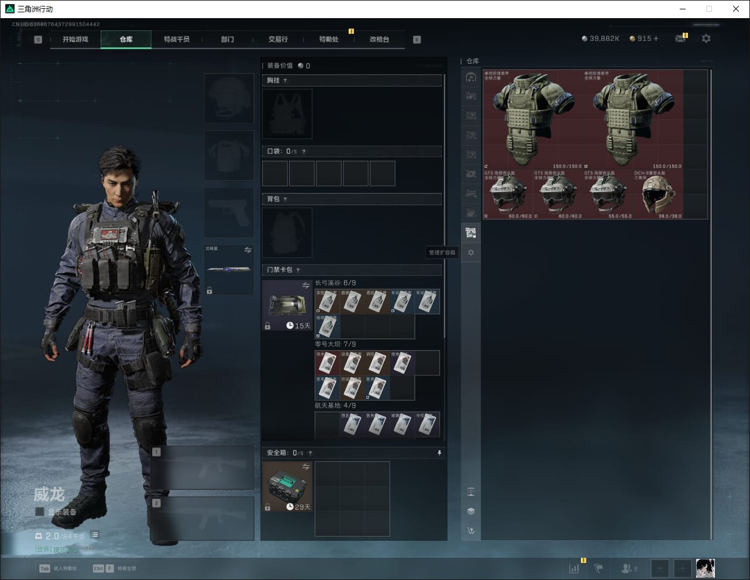Click the expansion box management icon

[x=470, y=233]
